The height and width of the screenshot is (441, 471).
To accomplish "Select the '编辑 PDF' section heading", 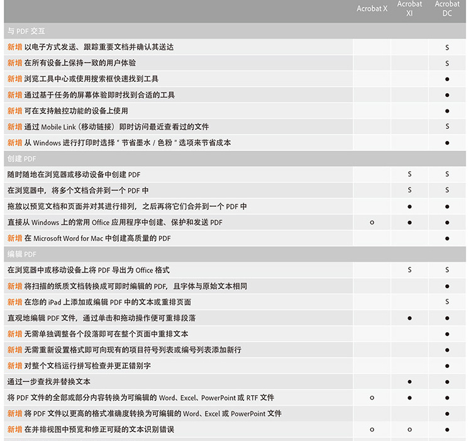I will 21,254.
